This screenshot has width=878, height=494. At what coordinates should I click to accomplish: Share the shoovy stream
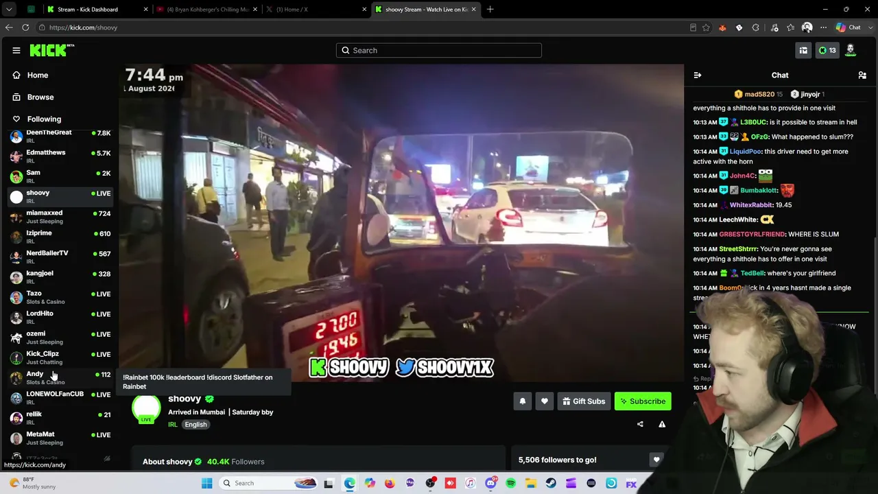coord(640,424)
